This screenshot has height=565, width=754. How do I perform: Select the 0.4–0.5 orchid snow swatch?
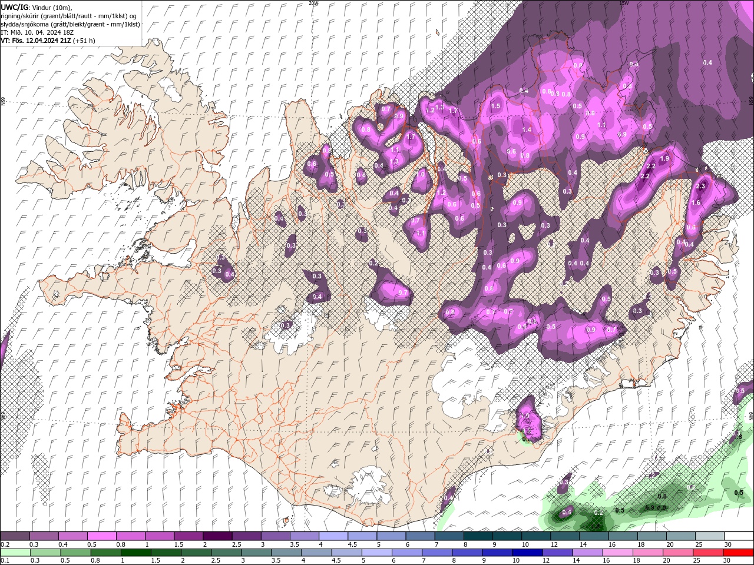point(72,536)
